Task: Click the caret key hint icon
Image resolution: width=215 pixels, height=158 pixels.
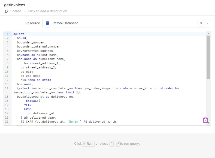Action: pyautogui.click(x=111, y=144)
